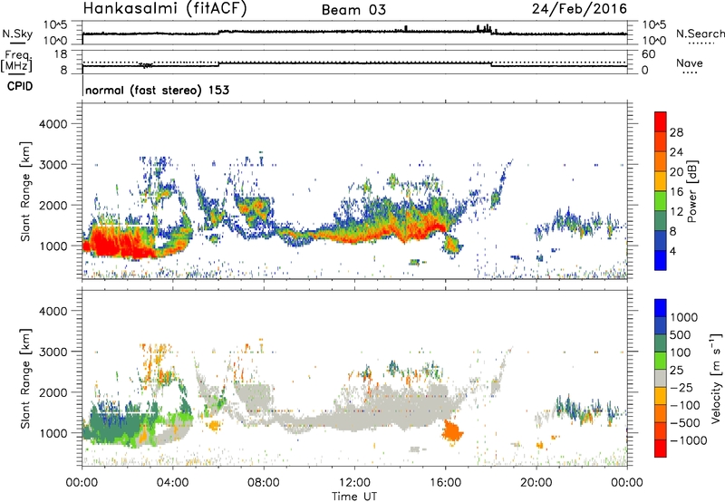Click the grey swatch on the Velocity colorbar
Image resolution: width=725 pixels, height=502 pixels.
tap(661, 378)
